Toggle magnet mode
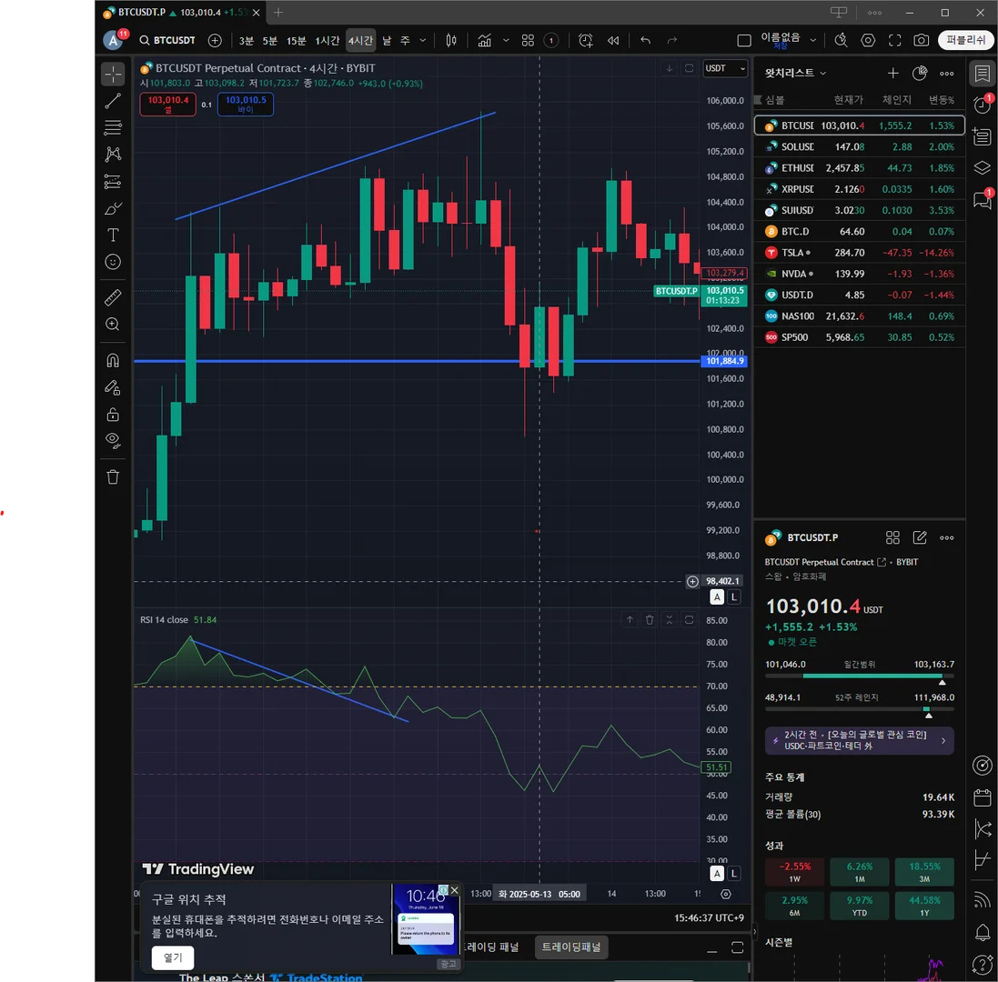Viewport: 998px width, 982px height. pos(113,361)
